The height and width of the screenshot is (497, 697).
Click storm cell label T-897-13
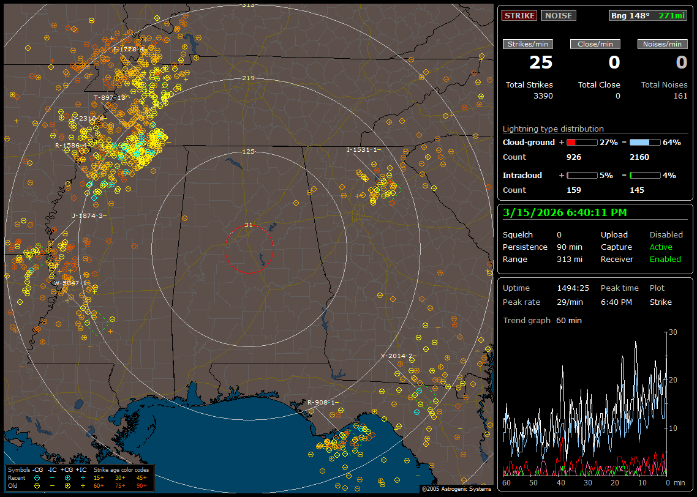pos(109,97)
